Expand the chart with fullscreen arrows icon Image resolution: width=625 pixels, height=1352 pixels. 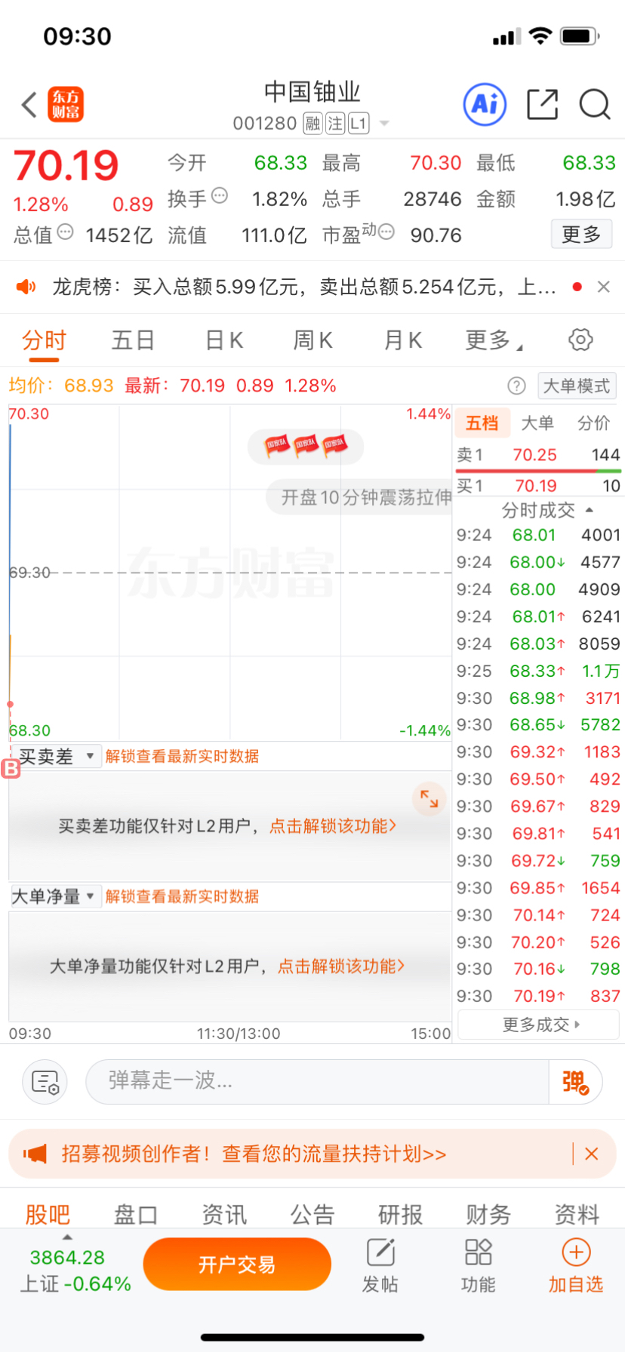(429, 799)
